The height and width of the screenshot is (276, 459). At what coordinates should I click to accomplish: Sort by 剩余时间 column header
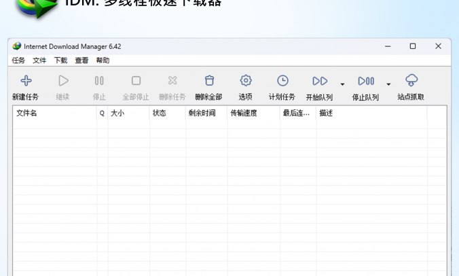206,113
